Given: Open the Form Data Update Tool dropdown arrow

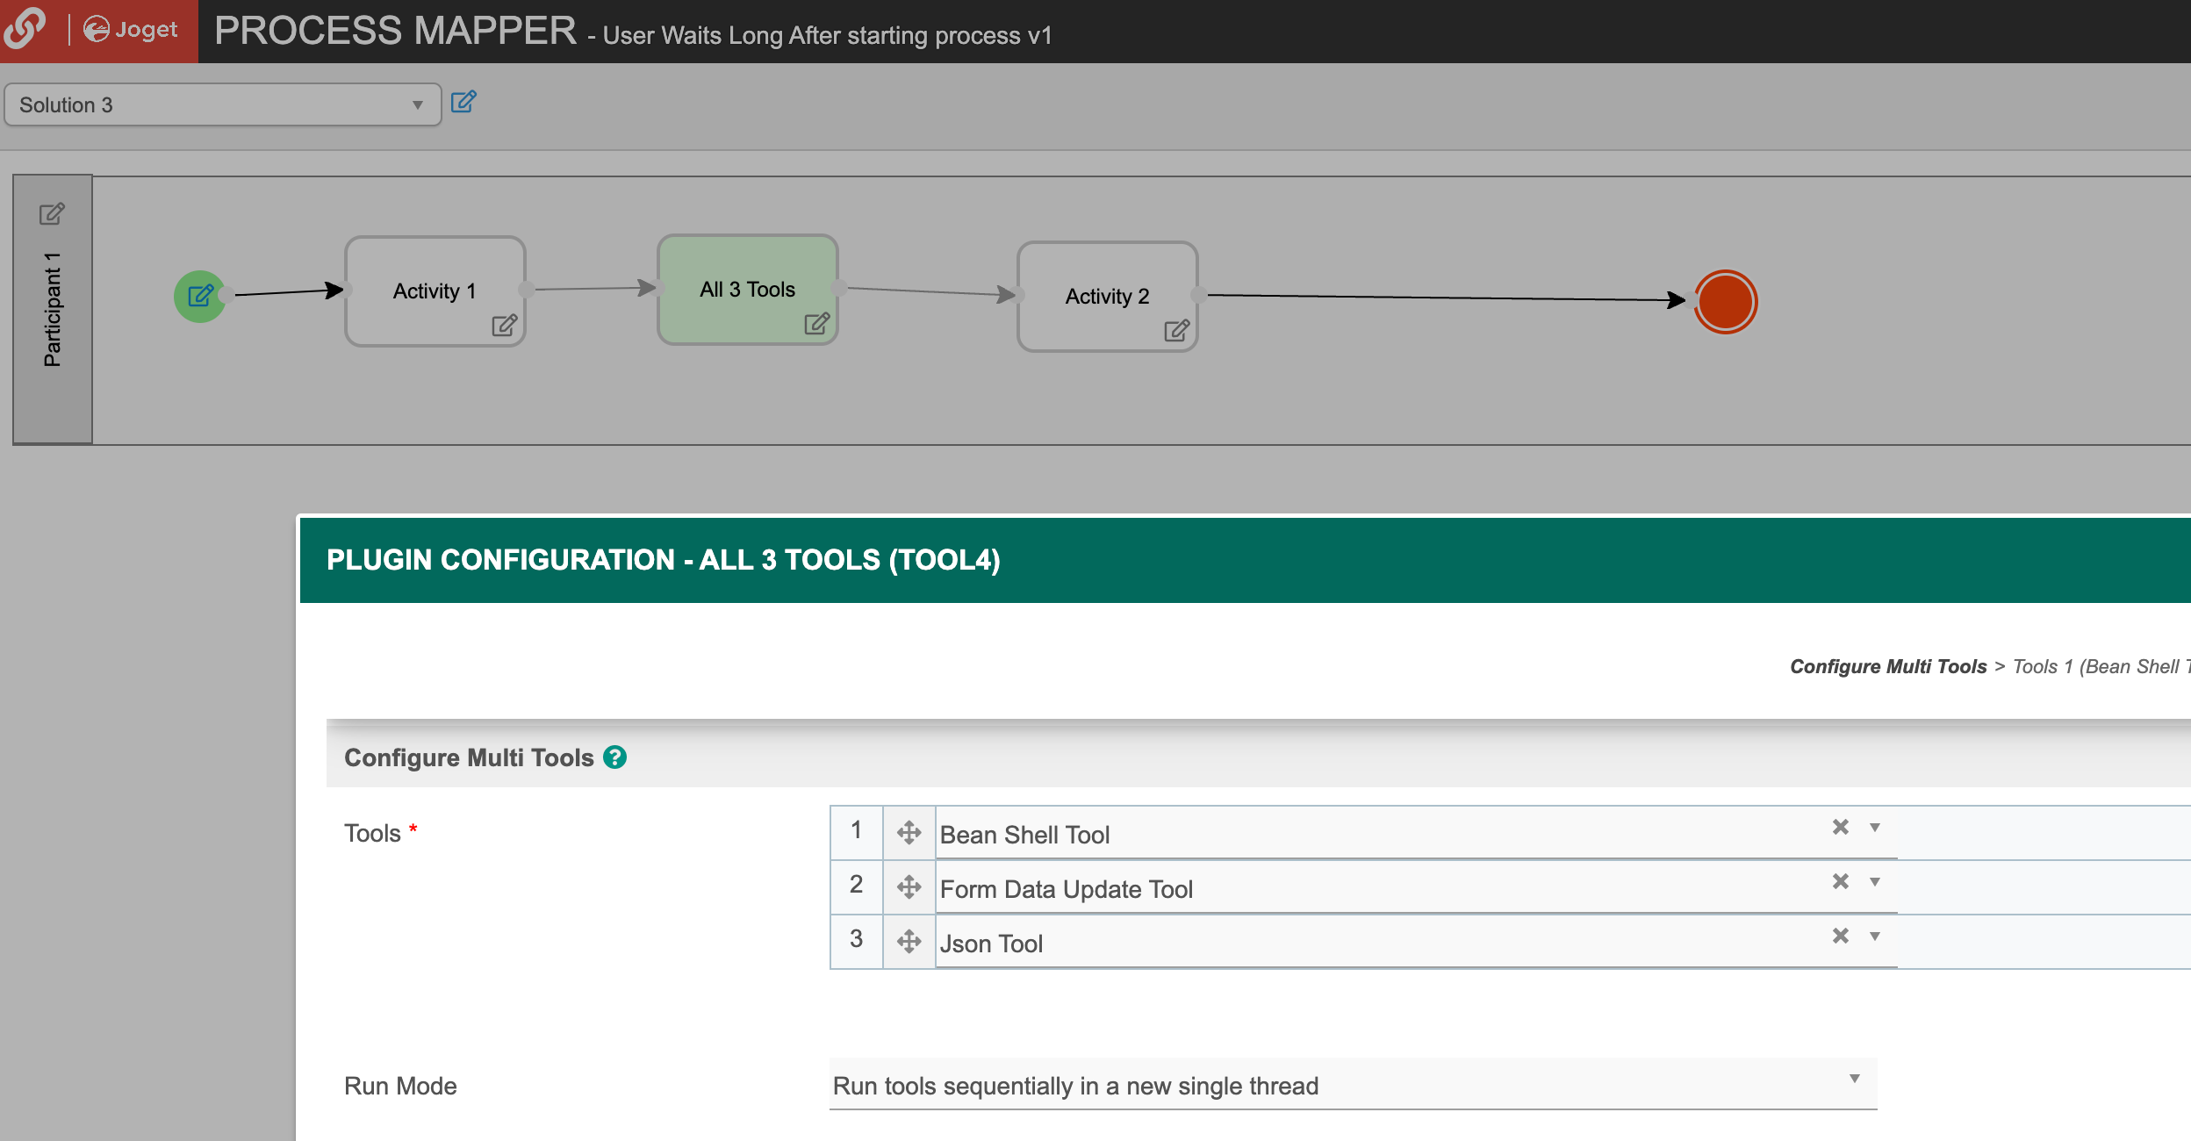Looking at the screenshot, I should pyautogui.click(x=1875, y=881).
